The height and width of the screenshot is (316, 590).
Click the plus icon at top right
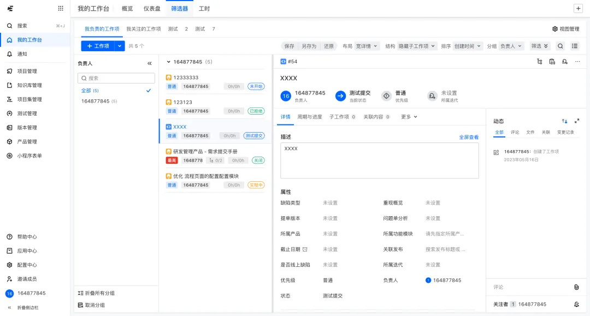point(578,8)
